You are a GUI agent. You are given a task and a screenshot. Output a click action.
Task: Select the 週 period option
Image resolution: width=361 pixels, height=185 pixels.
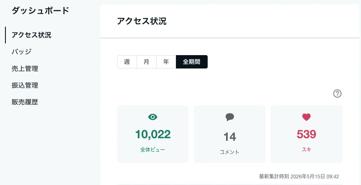[127, 62]
